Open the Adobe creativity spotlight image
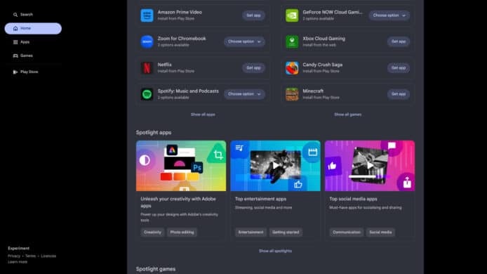 pos(181,166)
